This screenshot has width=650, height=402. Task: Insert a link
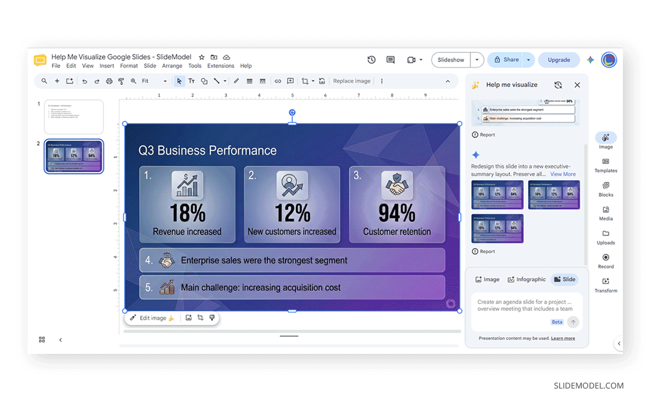pos(278,81)
